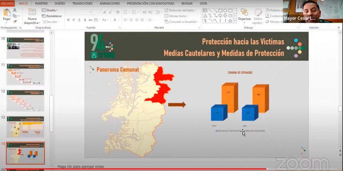Pick the right block arrow shape
This screenshot has height=171, width=343.
click(x=220, y=16)
